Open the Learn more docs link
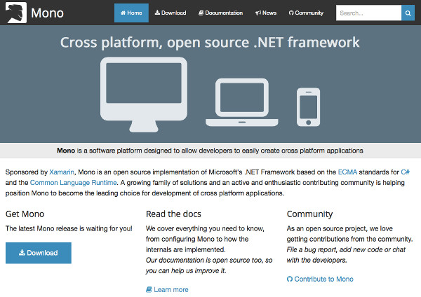This screenshot has width=421, height=297. [x=167, y=289]
